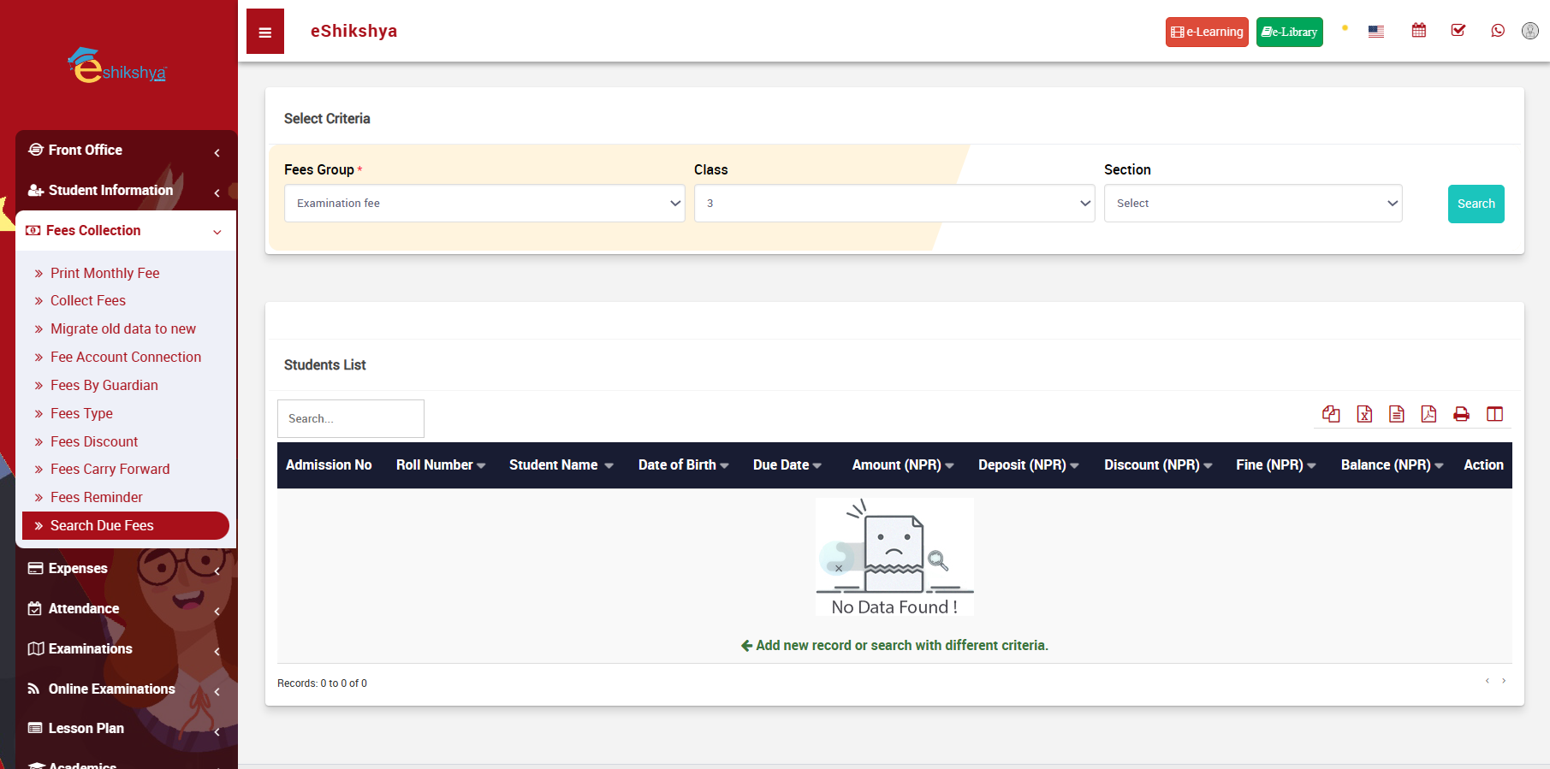
Task: Export students list as CSV file
Action: [x=1397, y=414]
